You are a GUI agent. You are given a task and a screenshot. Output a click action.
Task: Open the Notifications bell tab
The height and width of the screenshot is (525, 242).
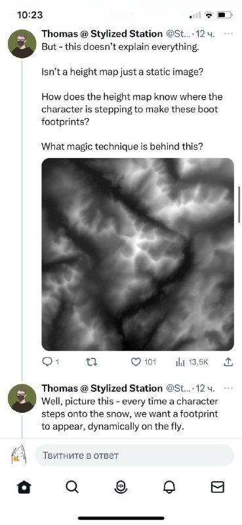[169, 488]
